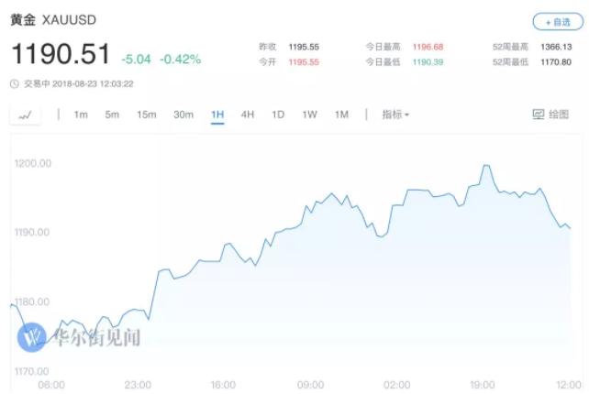Click the 华尔街见闻 watermark logo
This screenshot has width=589, height=394.
[x=32, y=337]
